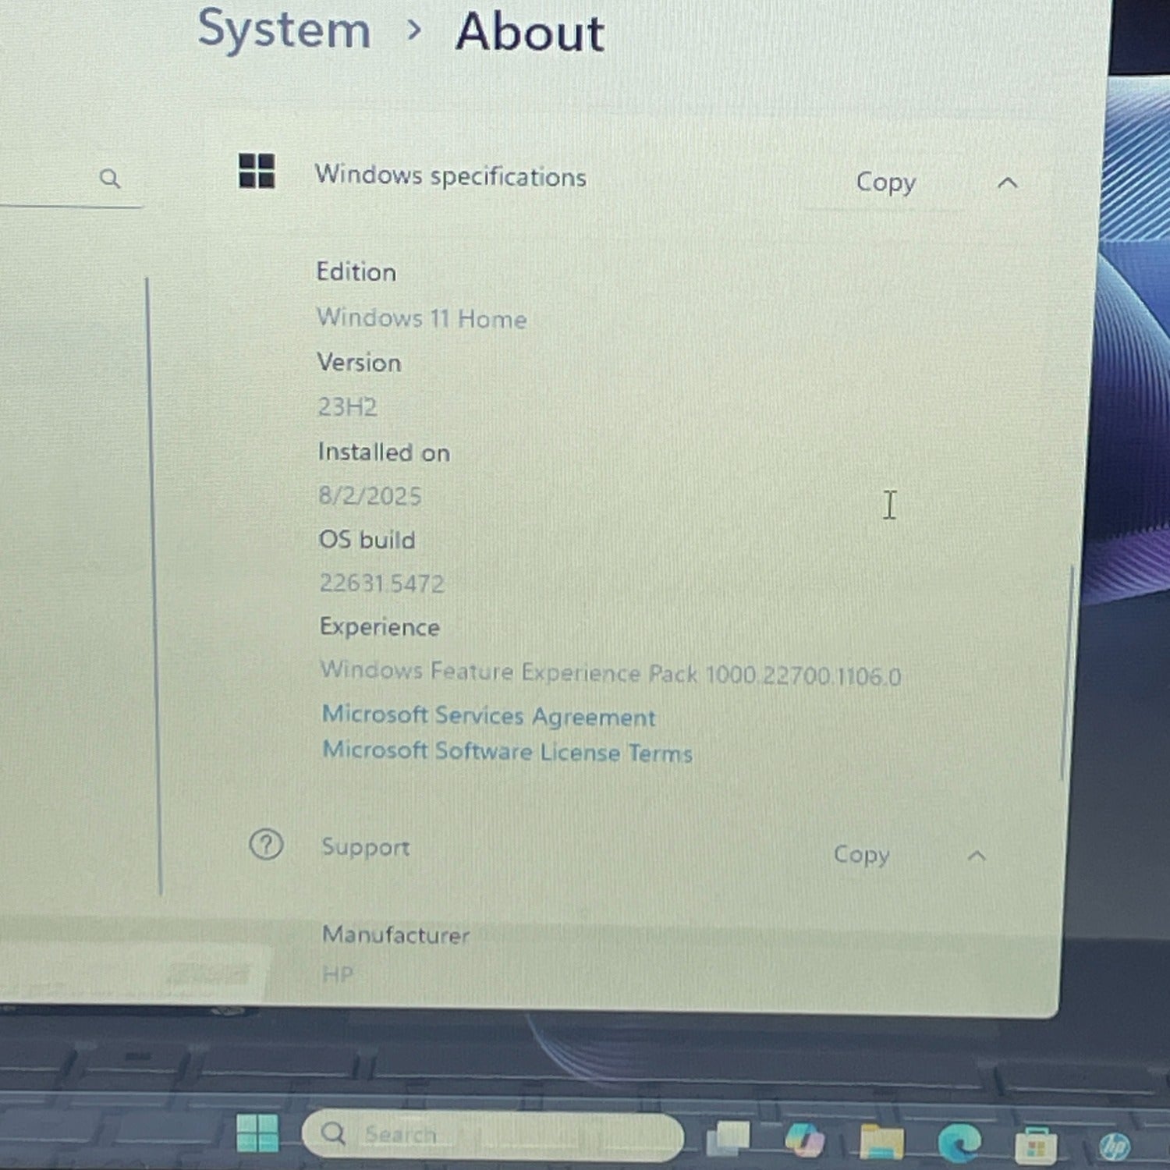
Task: Open File Explorer from the taskbar
Action: (x=882, y=1142)
